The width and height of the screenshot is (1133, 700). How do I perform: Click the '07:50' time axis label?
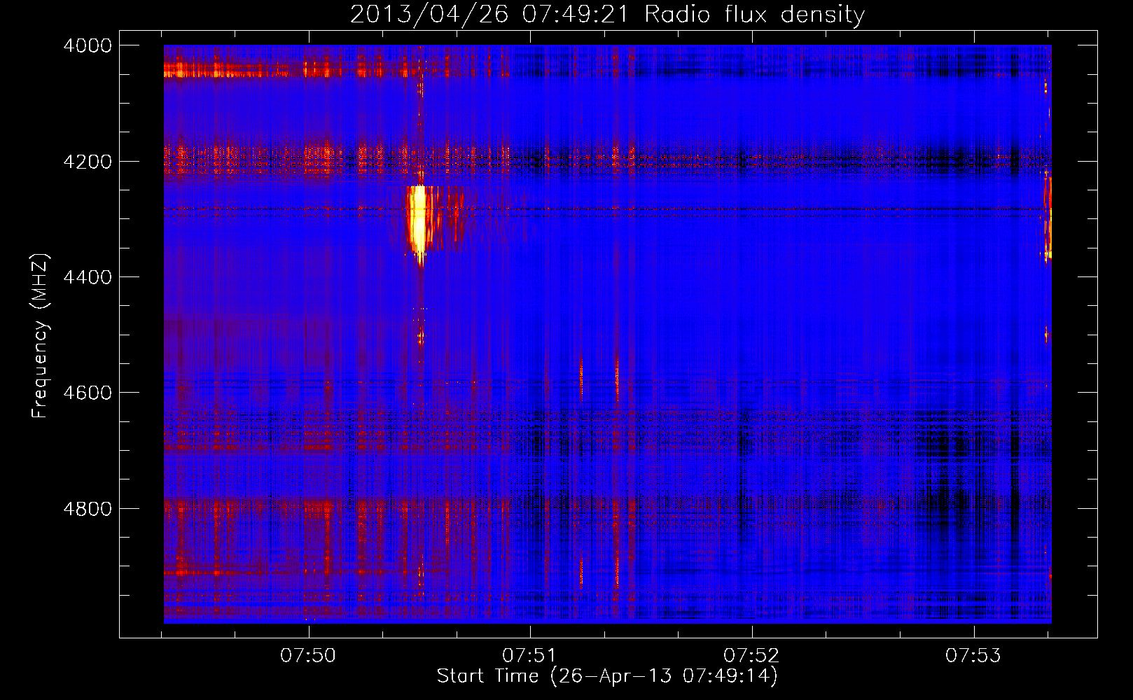308,656
